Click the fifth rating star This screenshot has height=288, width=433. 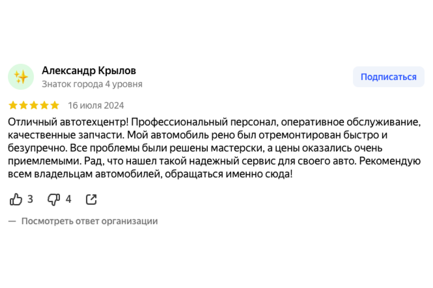tap(54, 105)
